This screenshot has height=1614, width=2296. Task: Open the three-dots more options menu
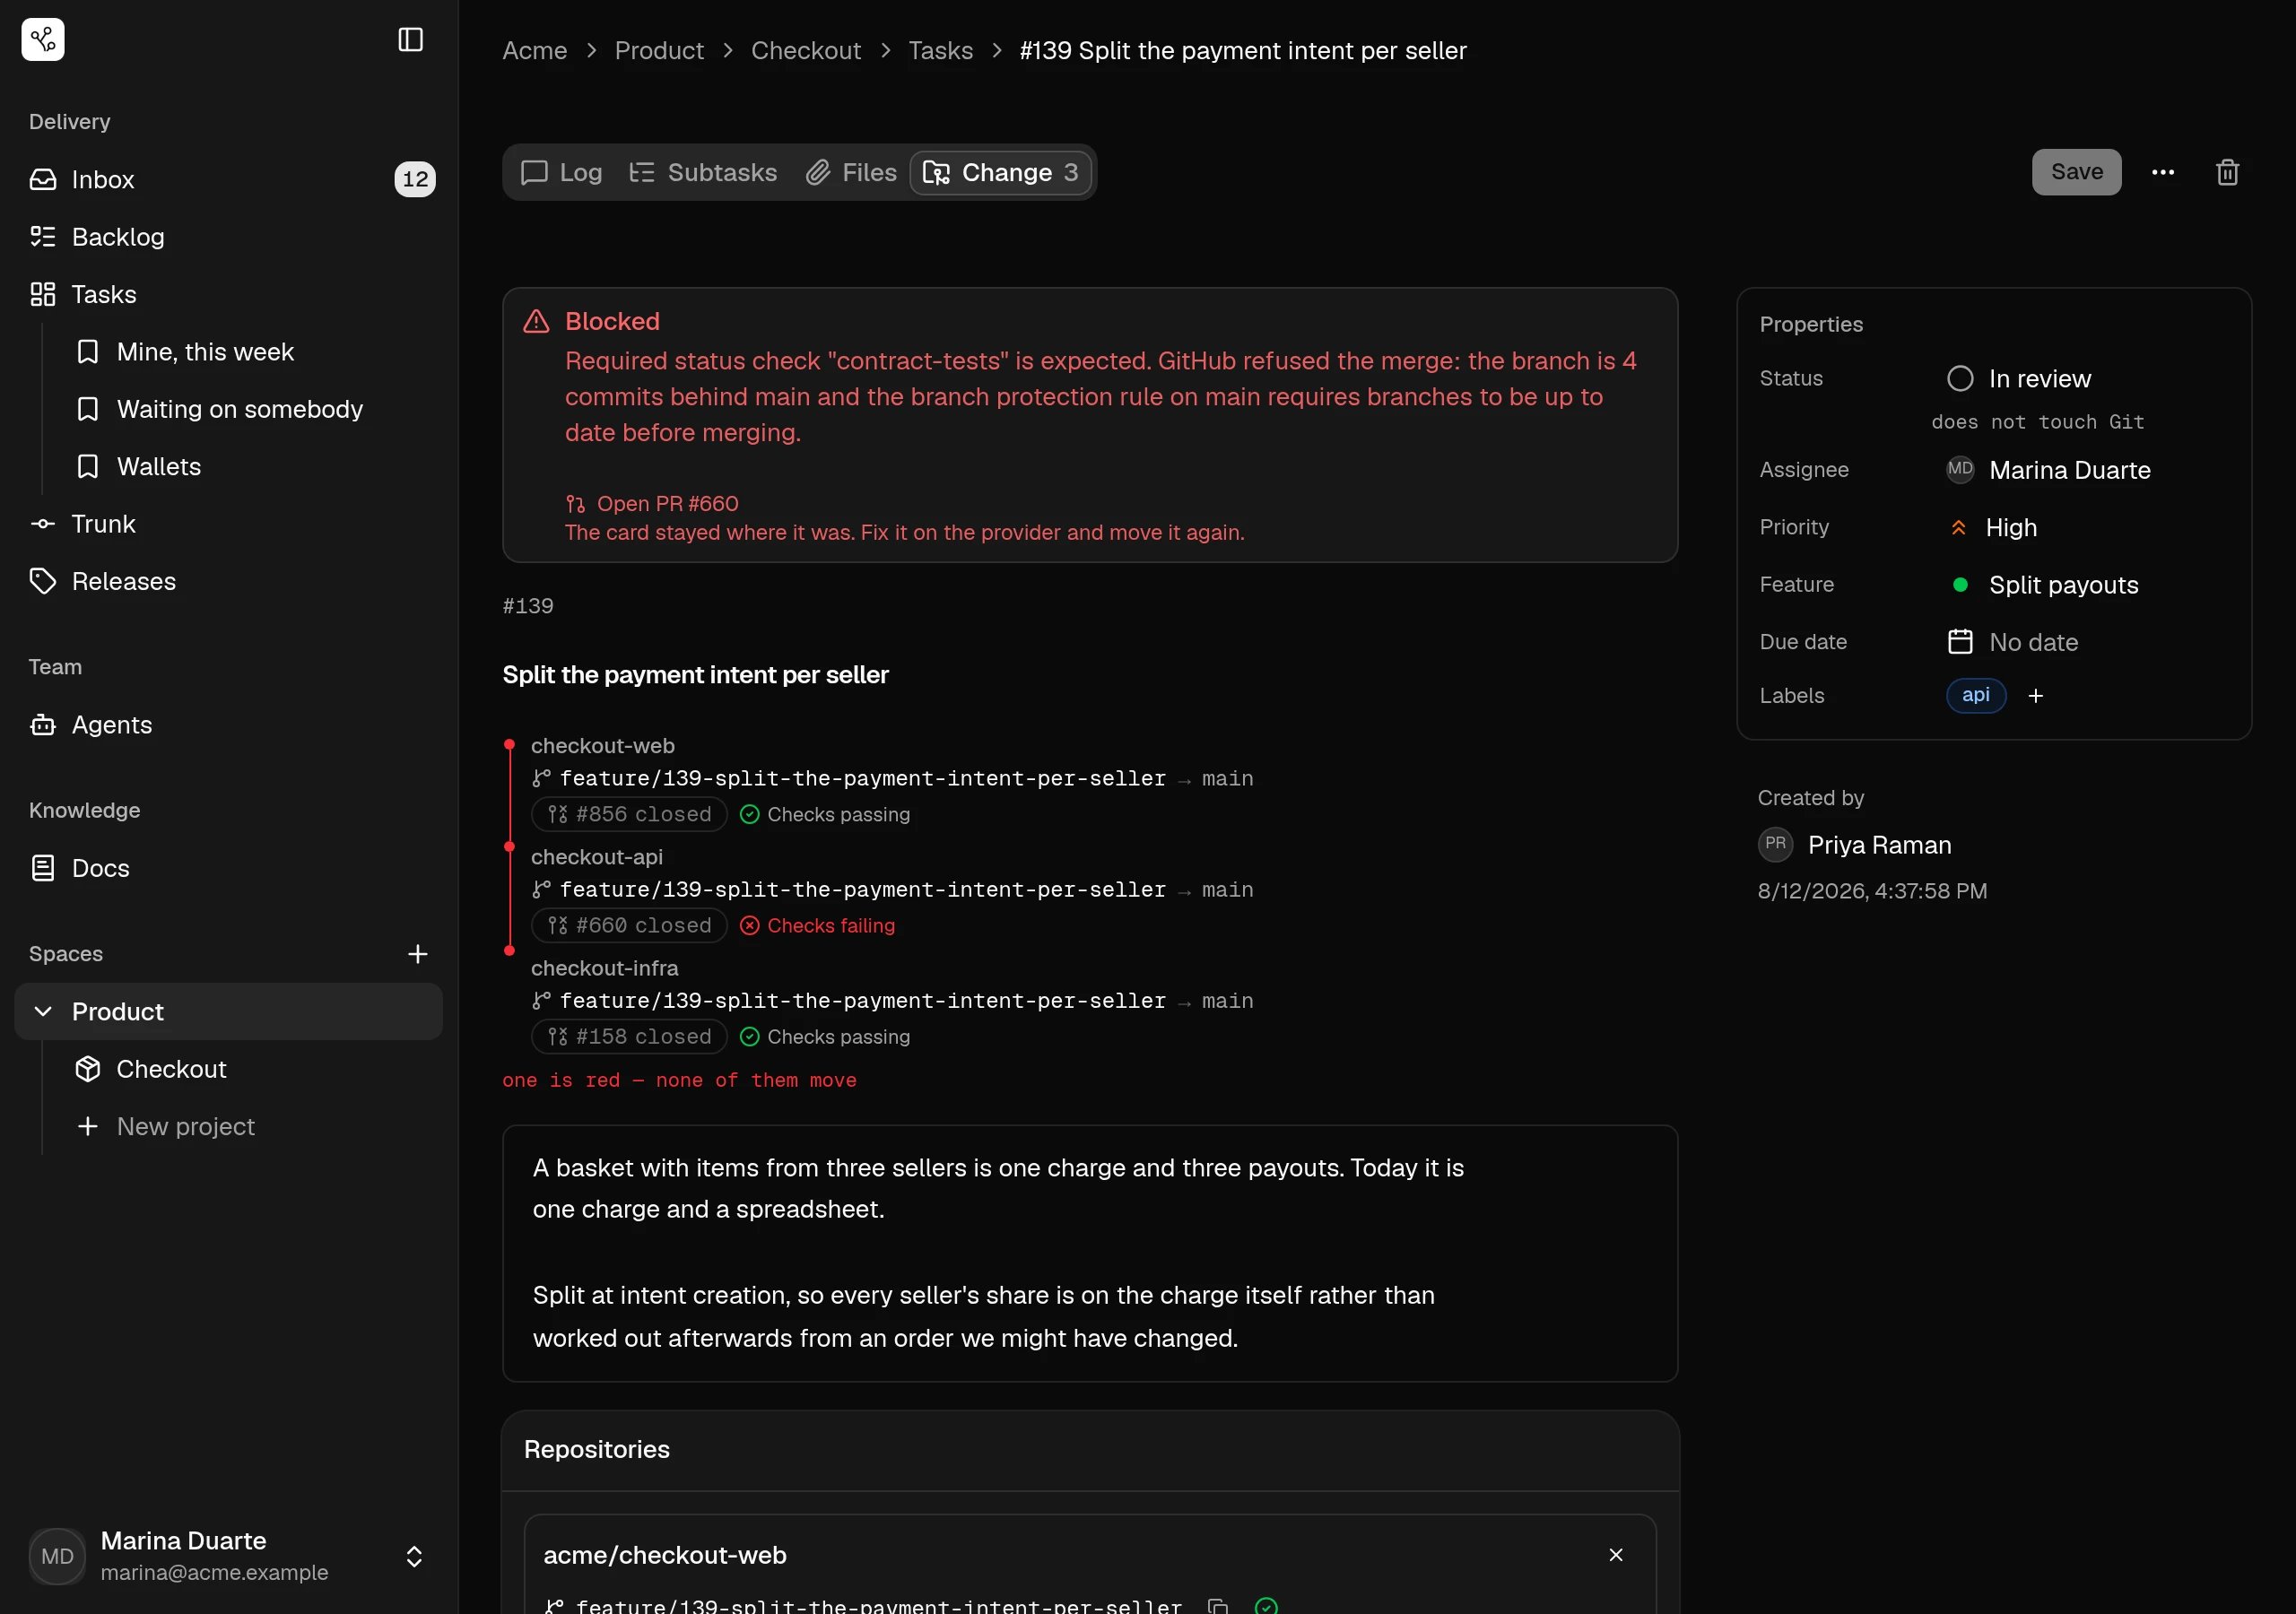tap(2162, 172)
